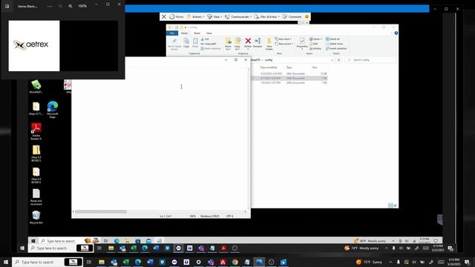Open Microsoft Edge desktop shortcut
This screenshot has height=267, width=475.
53,109
